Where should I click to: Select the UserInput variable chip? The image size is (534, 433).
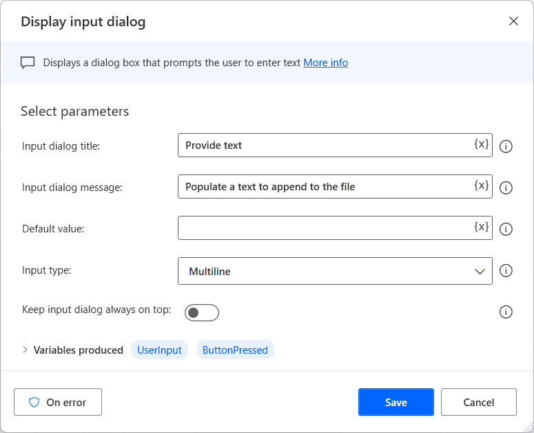[x=159, y=350]
